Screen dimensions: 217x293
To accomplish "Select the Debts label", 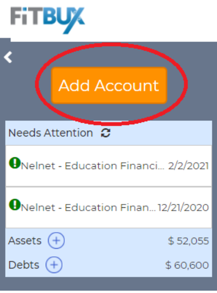I will point(23,265).
